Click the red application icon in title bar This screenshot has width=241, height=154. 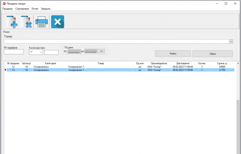tap(4, 4)
